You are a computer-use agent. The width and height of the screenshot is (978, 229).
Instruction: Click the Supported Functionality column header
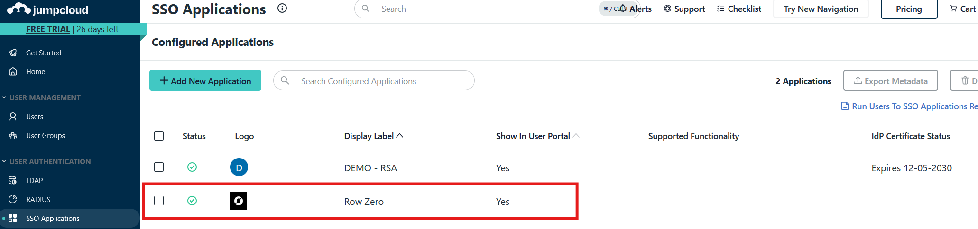[x=693, y=136]
